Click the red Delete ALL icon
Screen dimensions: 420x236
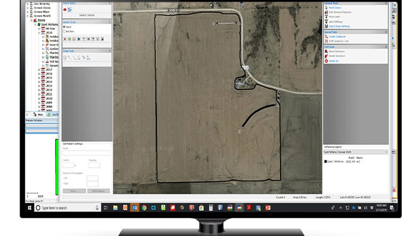click(327, 61)
